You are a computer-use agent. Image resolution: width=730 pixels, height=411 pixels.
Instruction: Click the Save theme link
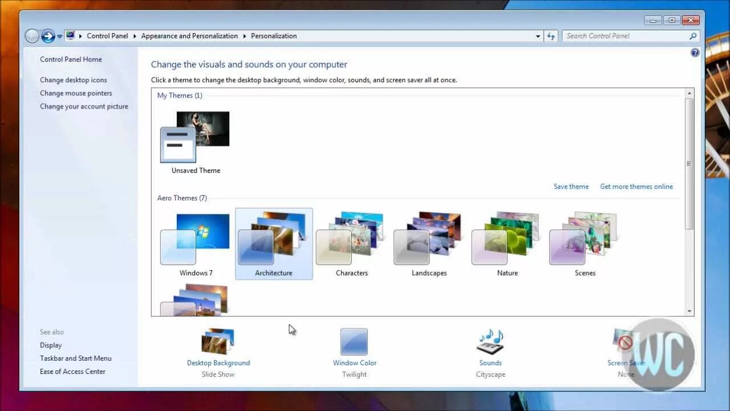tap(571, 187)
